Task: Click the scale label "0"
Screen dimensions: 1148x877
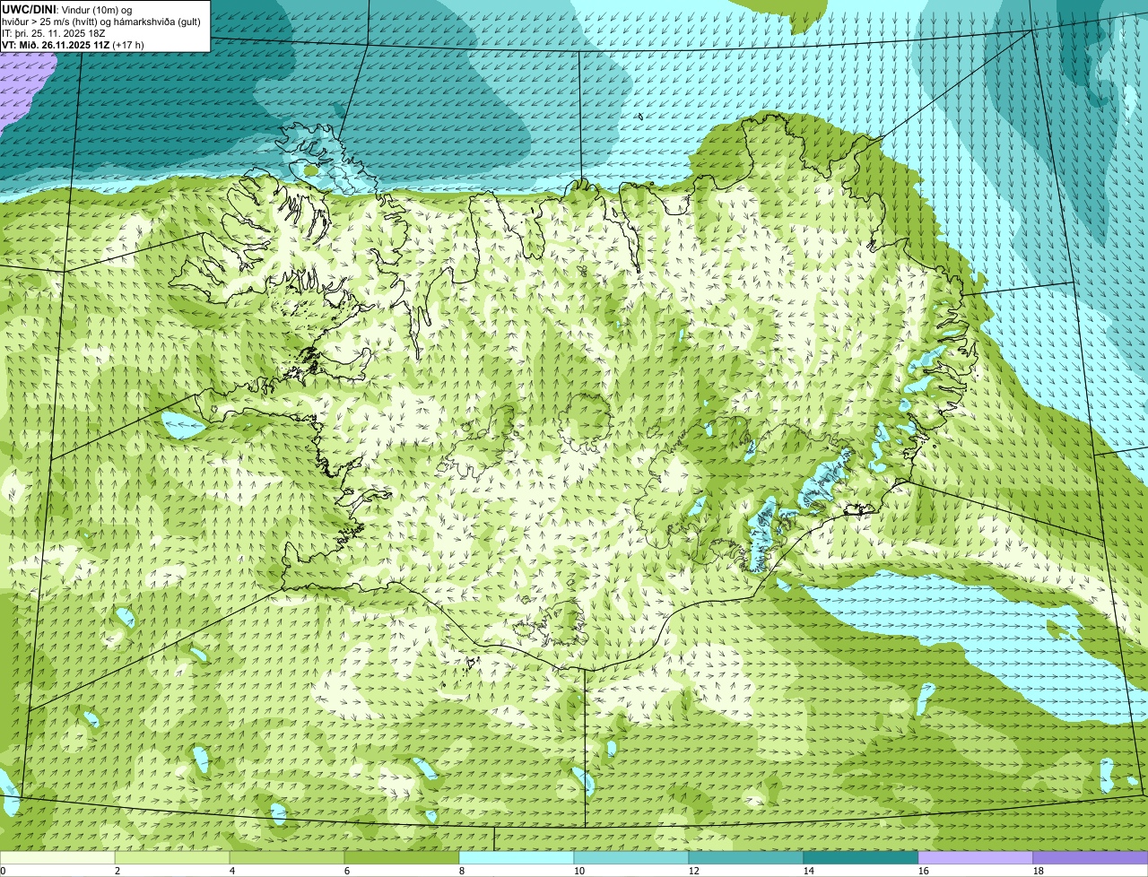Action: (x=3, y=871)
